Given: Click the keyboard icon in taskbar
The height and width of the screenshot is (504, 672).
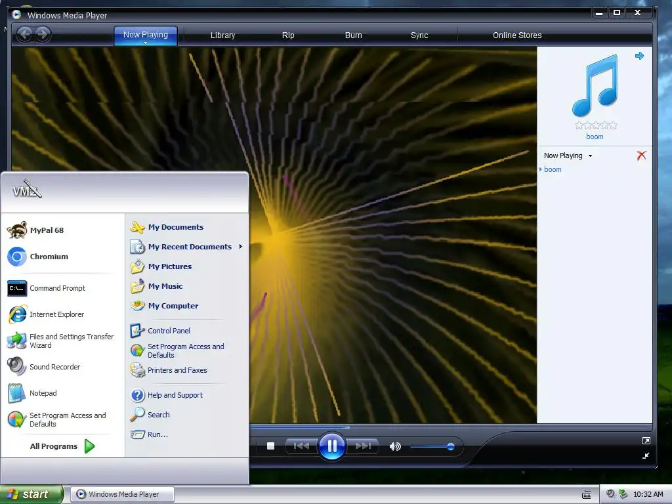Looking at the screenshot, I should (586, 495).
